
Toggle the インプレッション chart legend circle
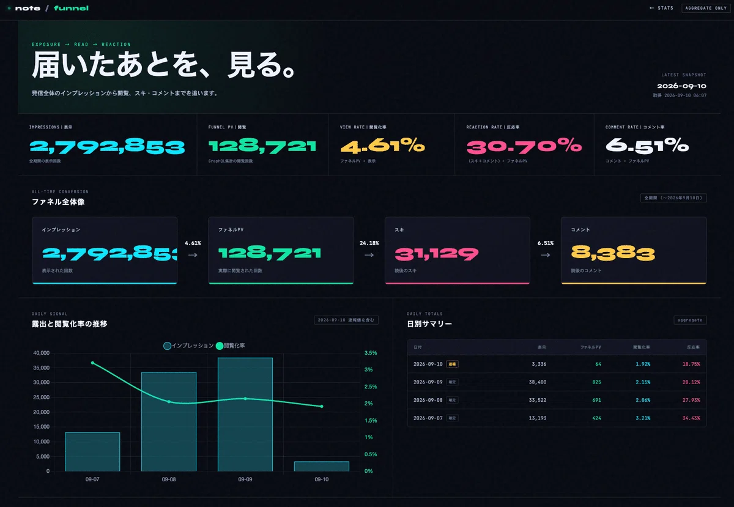[168, 346]
